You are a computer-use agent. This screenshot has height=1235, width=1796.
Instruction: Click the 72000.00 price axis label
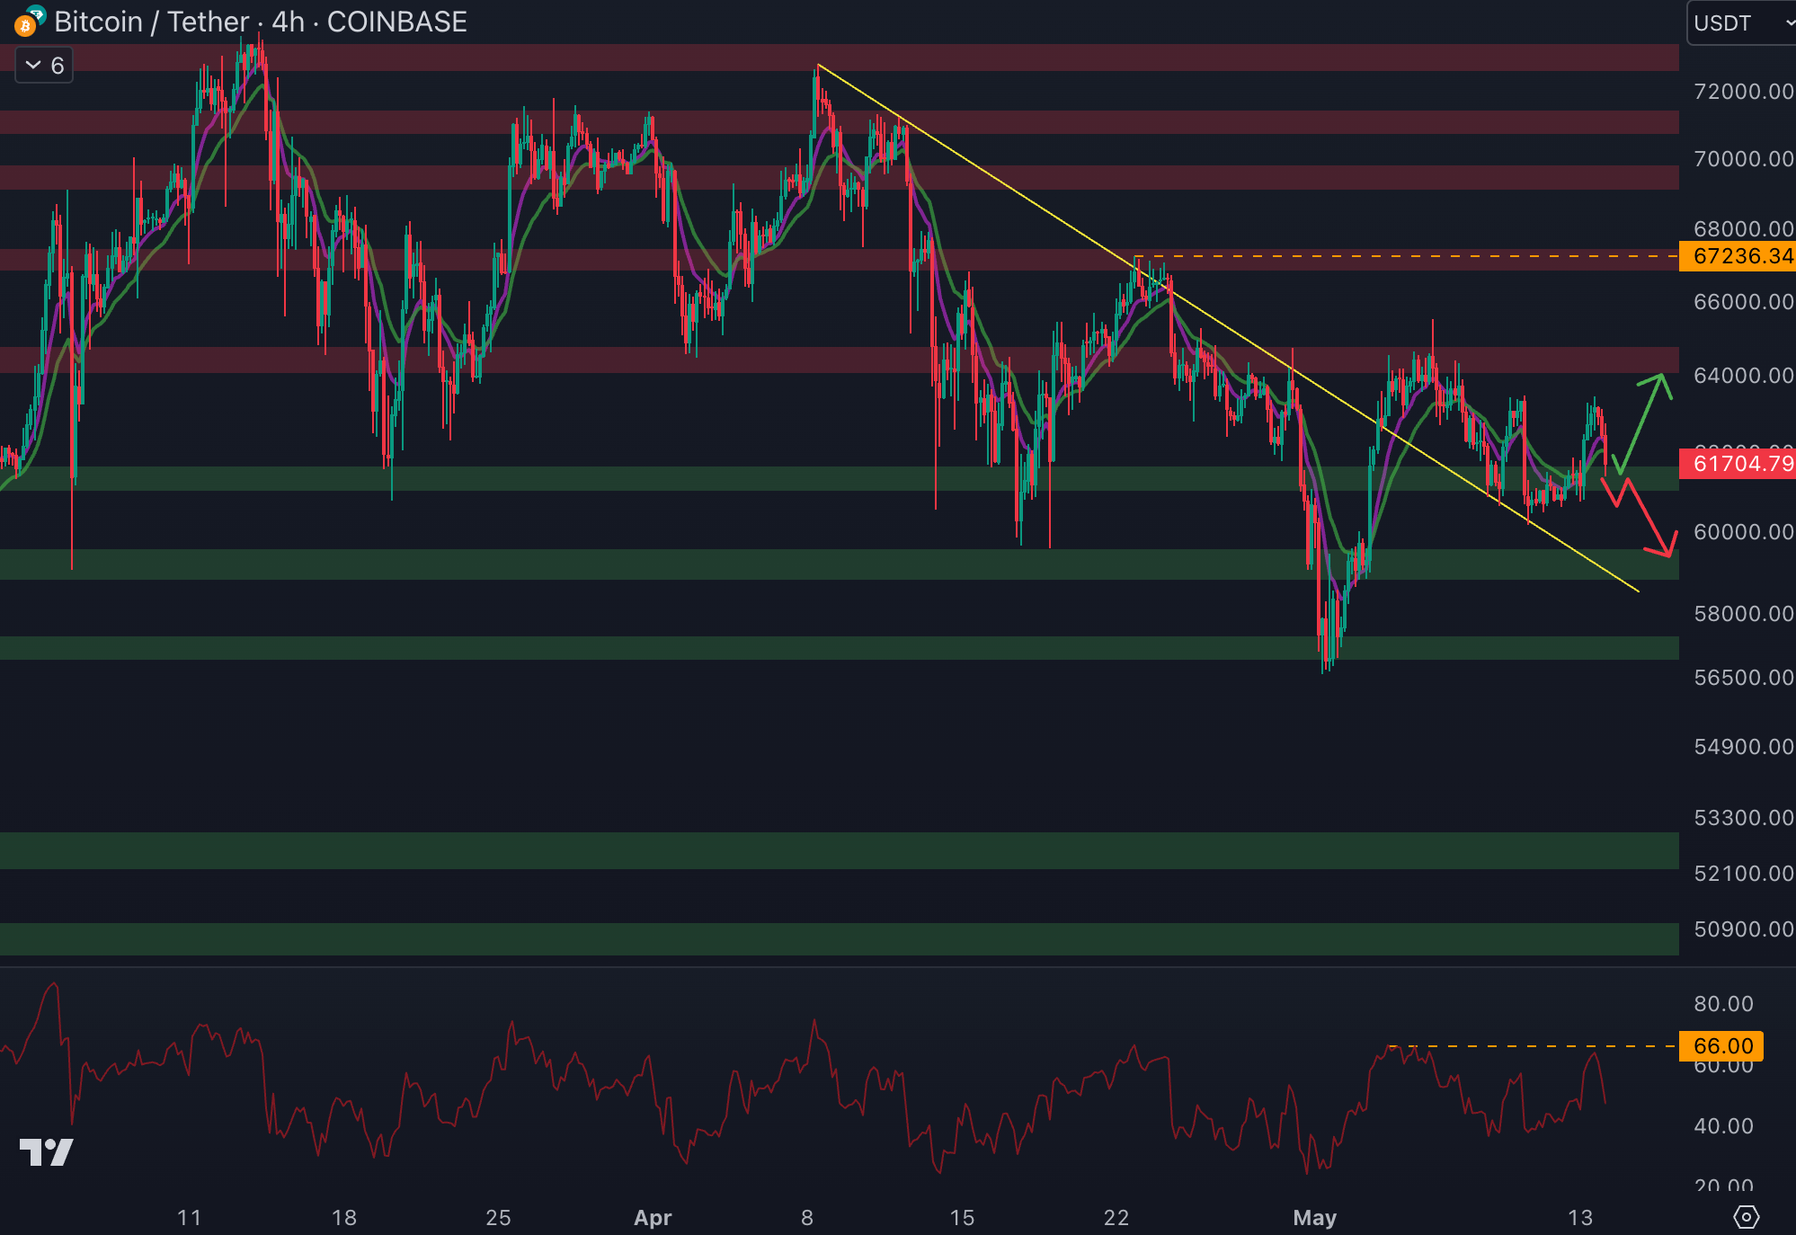point(1742,91)
